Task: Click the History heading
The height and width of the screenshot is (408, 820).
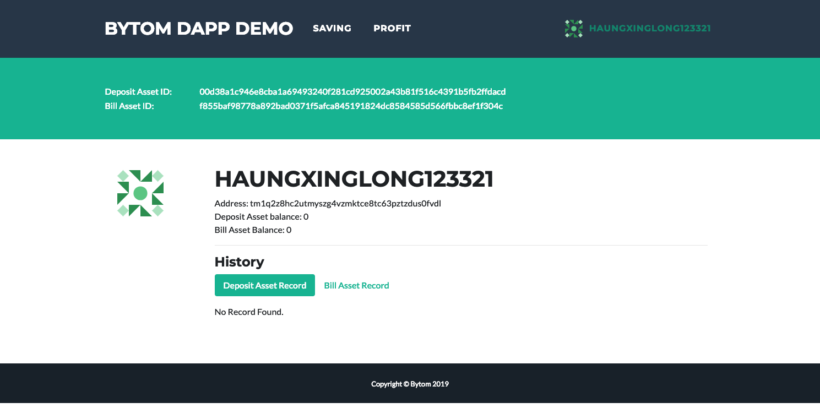Action: 240,262
